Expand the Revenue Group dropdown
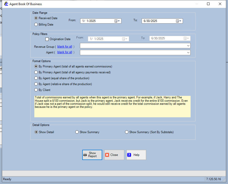Image resolution: width=228 pixels, height=184 pixels. coord(188,46)
